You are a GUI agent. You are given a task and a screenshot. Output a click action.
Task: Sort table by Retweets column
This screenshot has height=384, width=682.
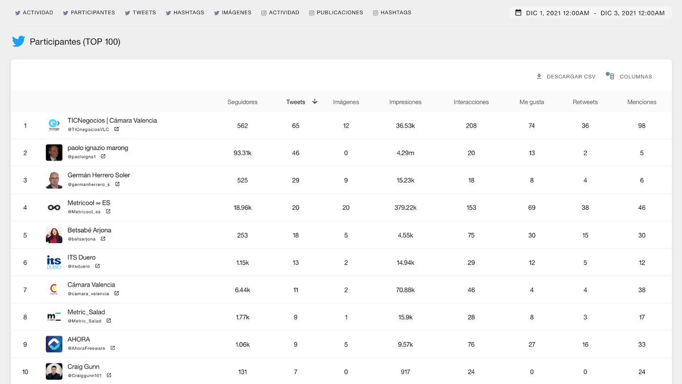point(585,102)
